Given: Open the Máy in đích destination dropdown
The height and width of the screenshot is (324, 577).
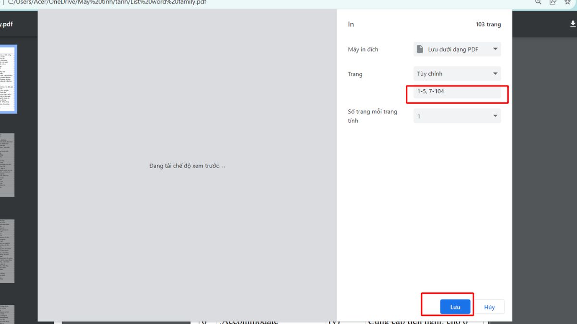Looking at the screenshot, I should click(457, 49).
